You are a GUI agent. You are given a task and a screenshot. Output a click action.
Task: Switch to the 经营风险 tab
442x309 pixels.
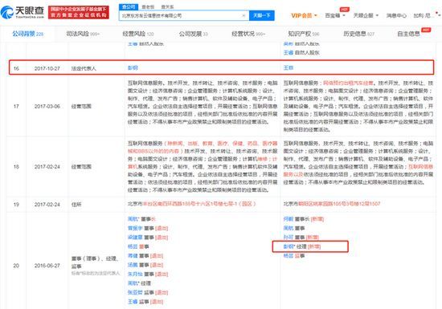pyautogui.click(x=138, y=34)
